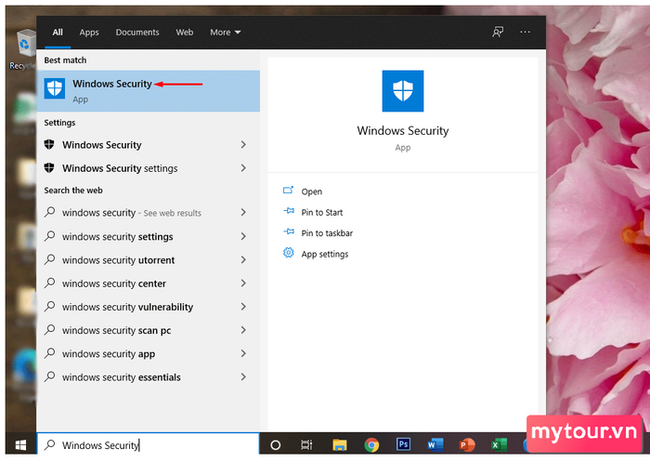This screenshot has height=462, width=650.
Task: Launch Microsoft Word from the taskbar
Action: pyautogui.click(x=435, y=445)
